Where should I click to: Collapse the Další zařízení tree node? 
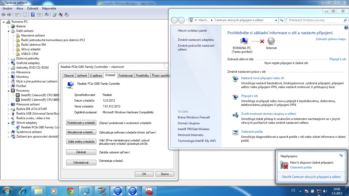pyautogui.click(x=8, y=31)
